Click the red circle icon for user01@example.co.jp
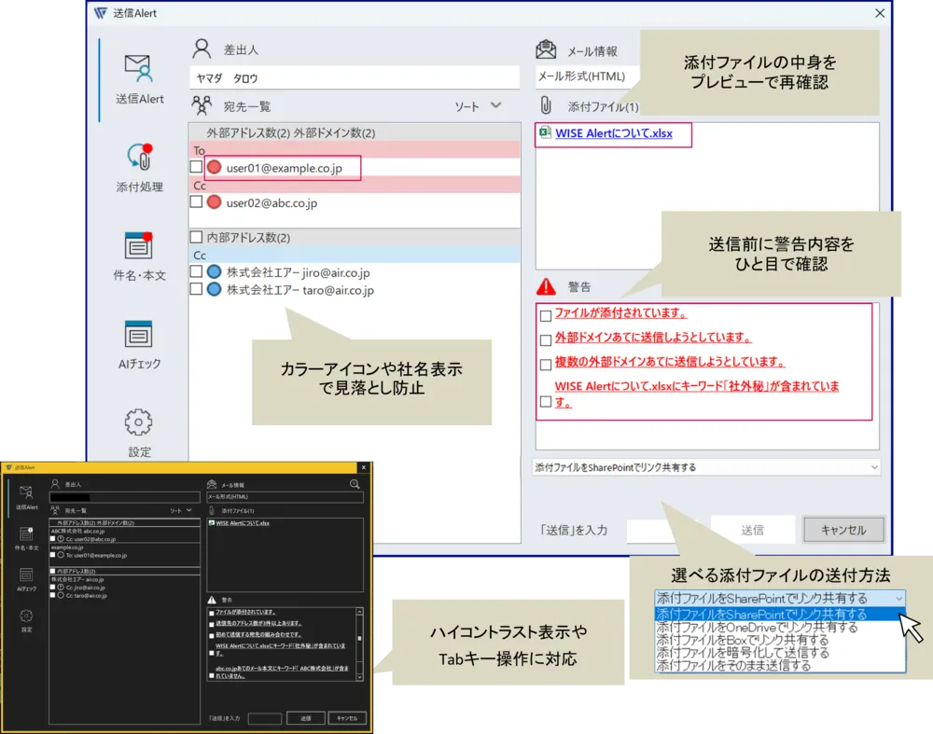This screenshot has width=933, height=734. [x=215, y=168]
